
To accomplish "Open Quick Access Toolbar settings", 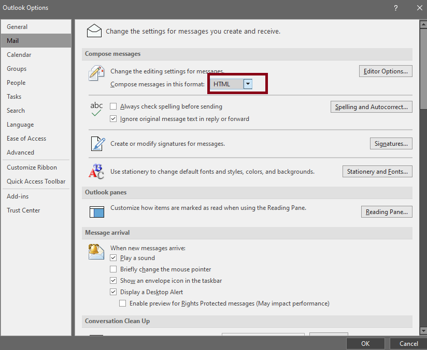I will coord(36,181).
